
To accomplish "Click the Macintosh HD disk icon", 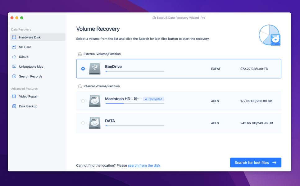I will [x=95, y=101].
